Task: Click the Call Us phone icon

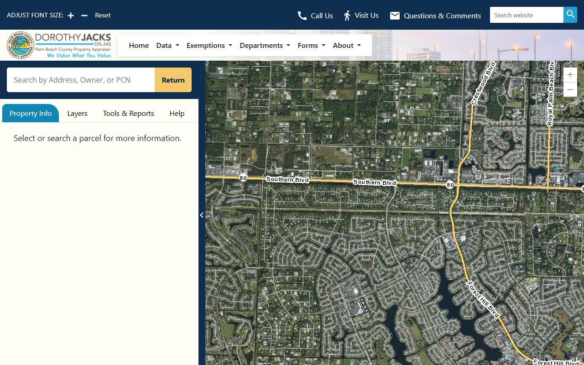Action: 302,16
